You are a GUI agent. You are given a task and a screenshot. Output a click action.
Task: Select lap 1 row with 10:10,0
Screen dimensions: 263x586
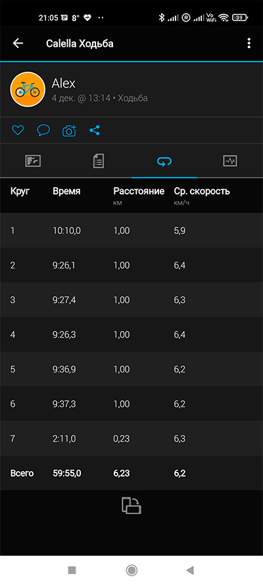tap(131, 230)
